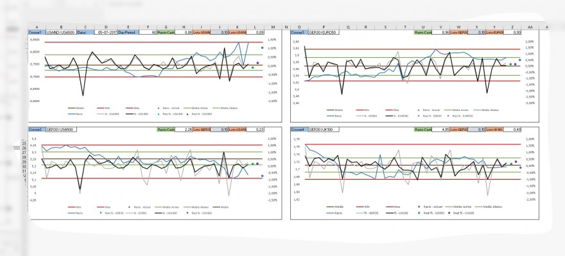Select Max legend entry in Crosse3 chart
This screenshot has height=256, width=565.
coord(393,110)
